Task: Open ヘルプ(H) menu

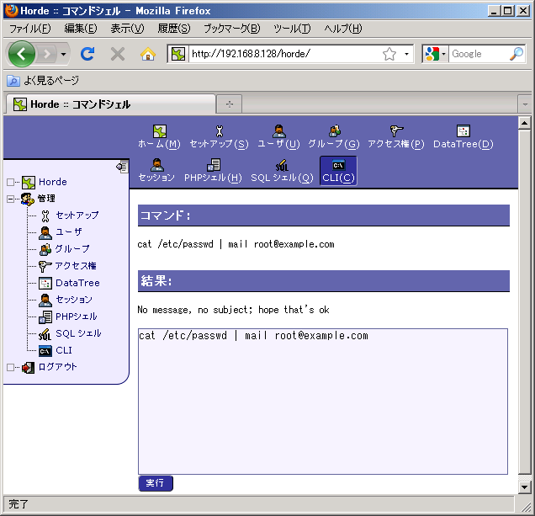Action: [x=343, y=29]
